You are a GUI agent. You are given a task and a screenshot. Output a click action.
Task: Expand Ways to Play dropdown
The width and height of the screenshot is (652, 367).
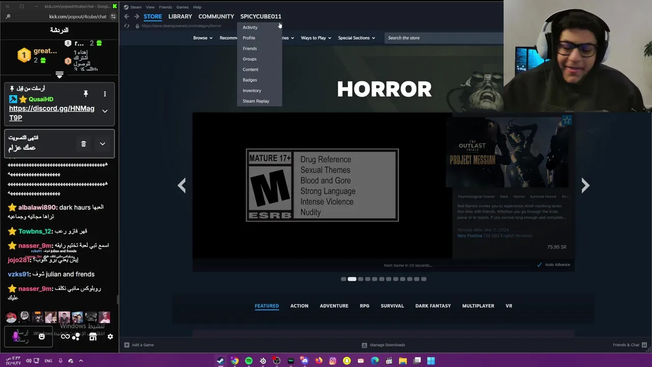316,38
